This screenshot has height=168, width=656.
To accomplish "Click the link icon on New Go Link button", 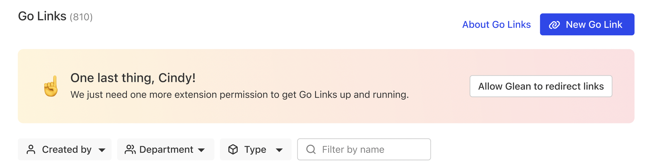I will tap(554, 24).
